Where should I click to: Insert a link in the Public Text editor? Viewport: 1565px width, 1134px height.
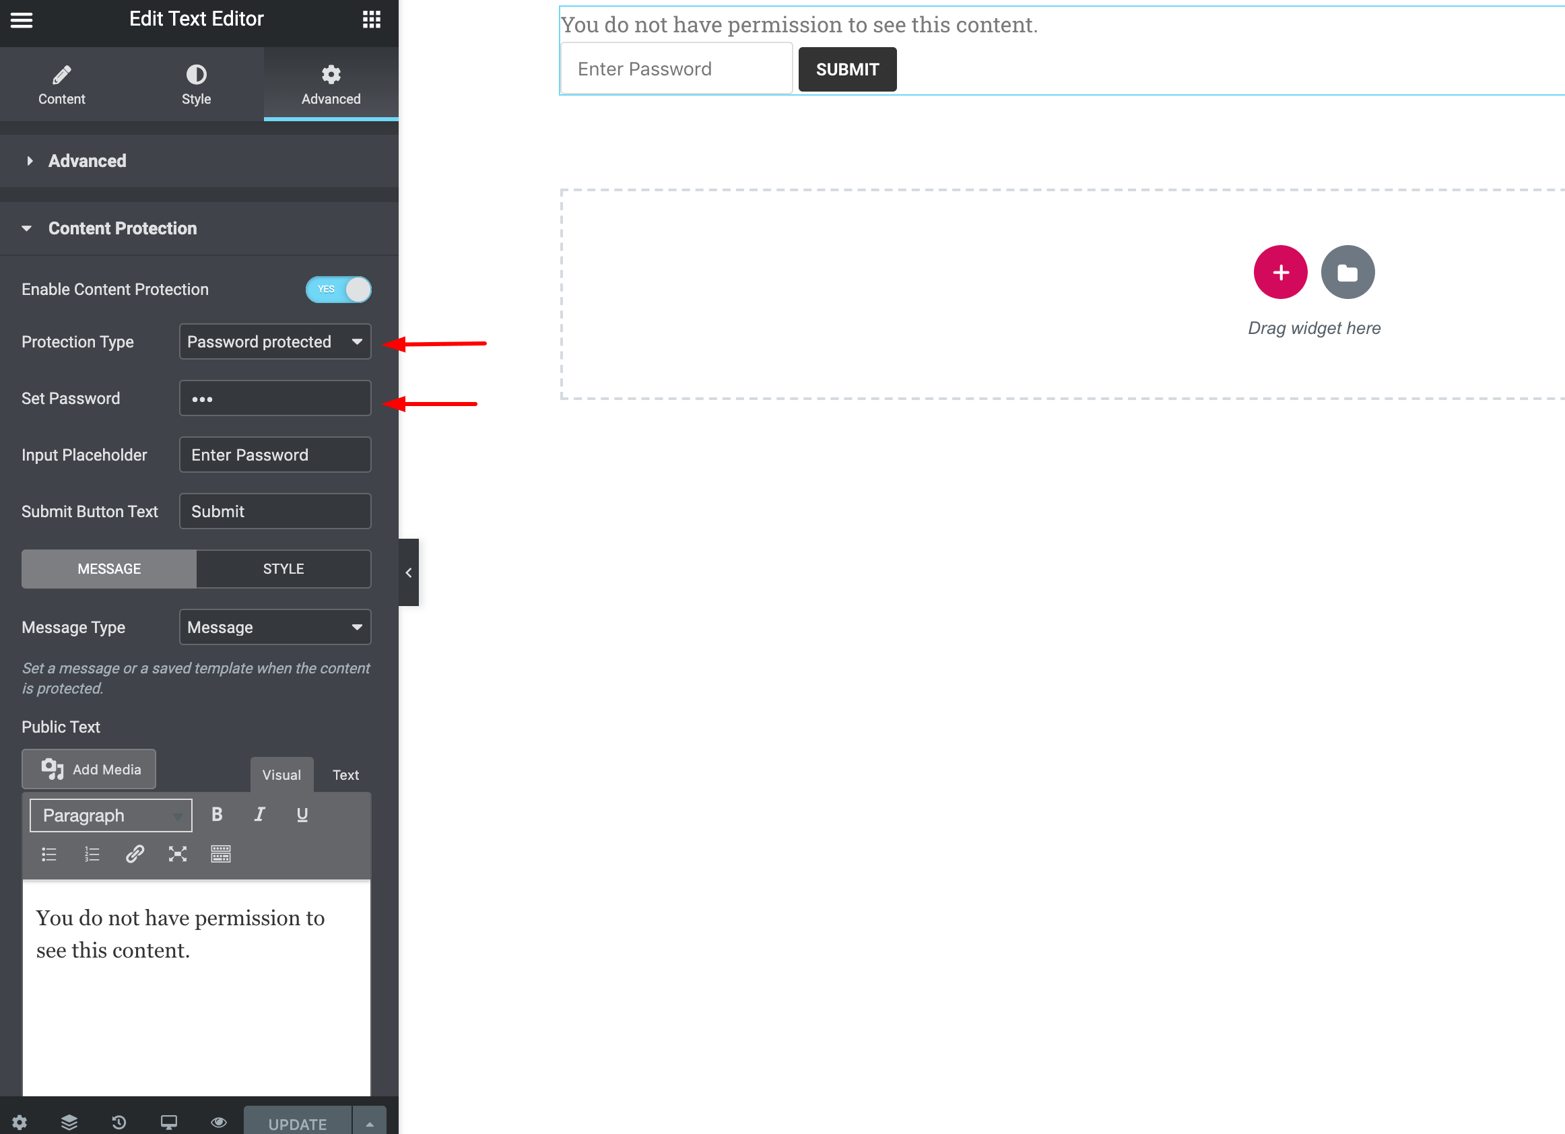click(135, 854)
